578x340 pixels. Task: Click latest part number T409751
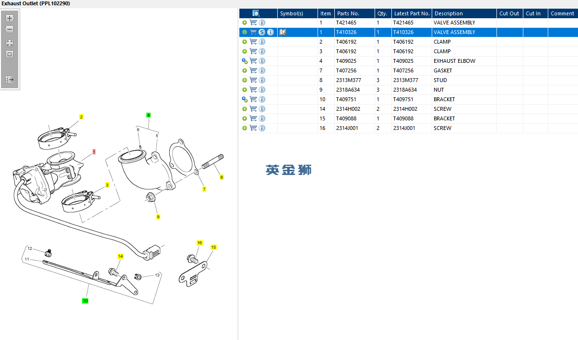coord(403,99)
